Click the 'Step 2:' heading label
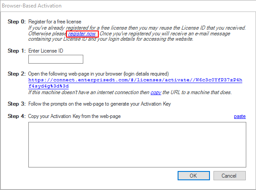 click(16, 74)
